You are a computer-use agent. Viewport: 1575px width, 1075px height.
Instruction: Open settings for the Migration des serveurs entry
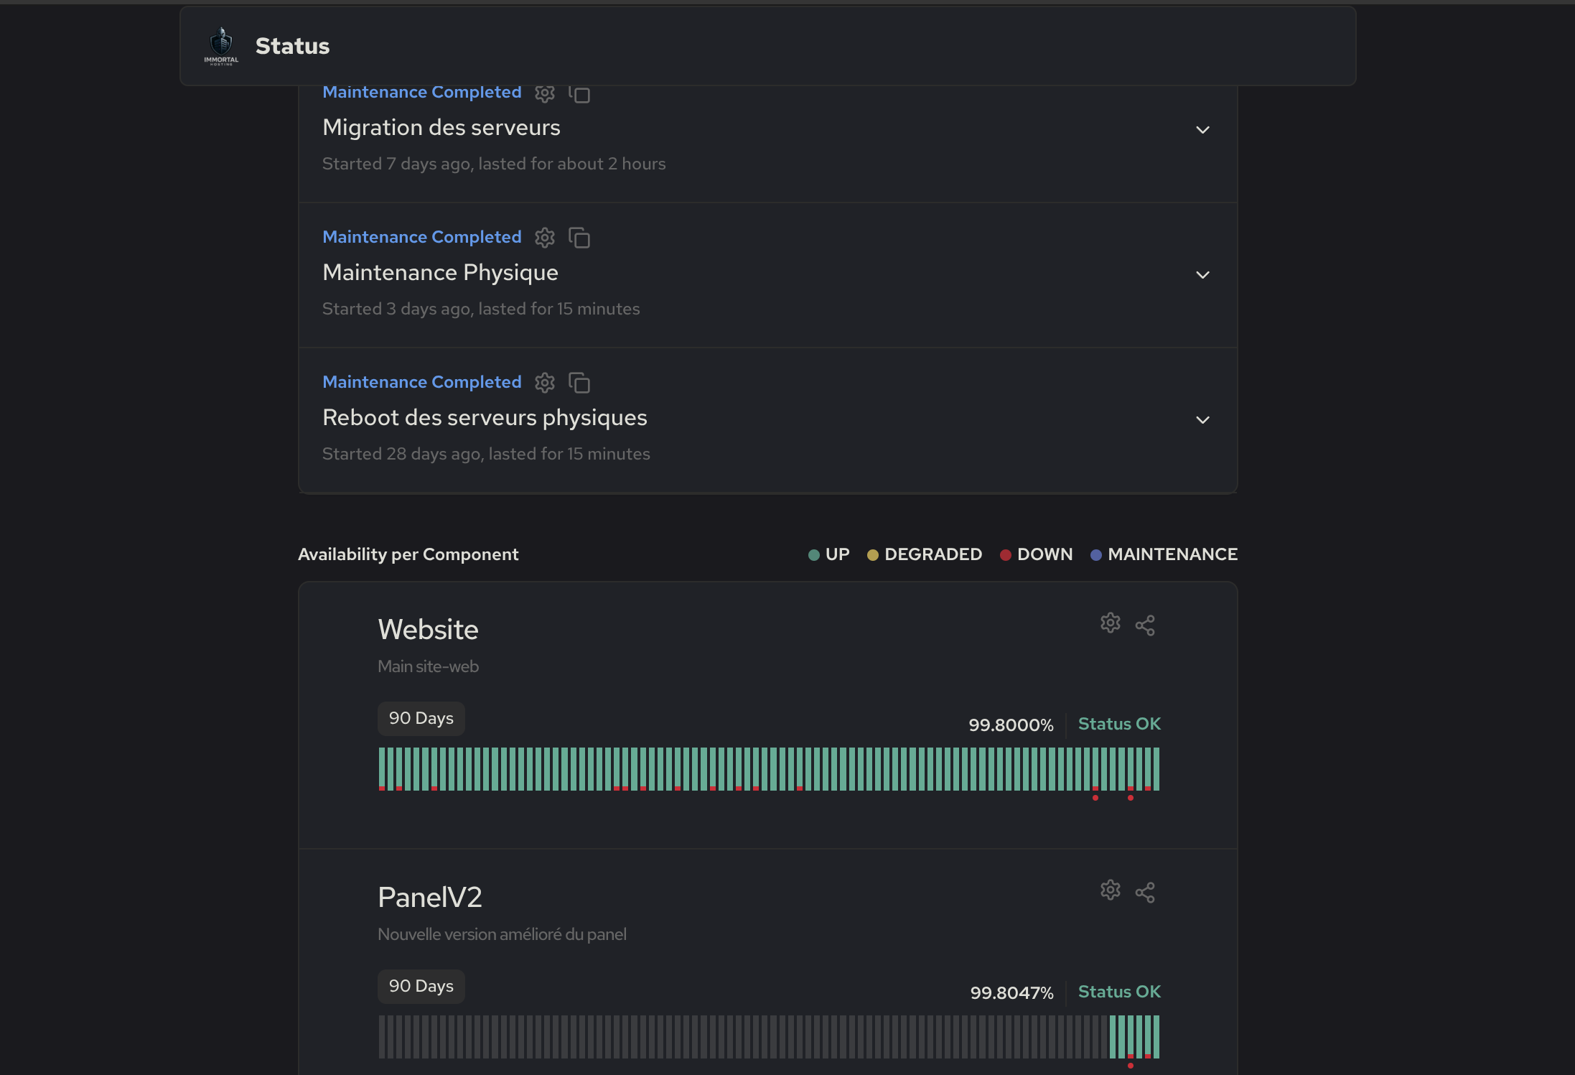tap(544, 93)
